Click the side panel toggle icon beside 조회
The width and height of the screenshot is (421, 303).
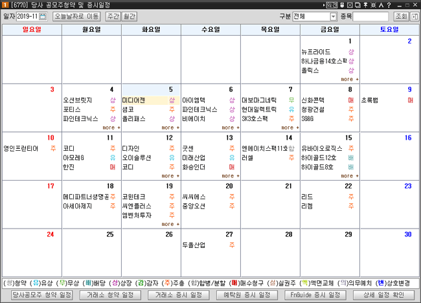click(x=414, y=16)
